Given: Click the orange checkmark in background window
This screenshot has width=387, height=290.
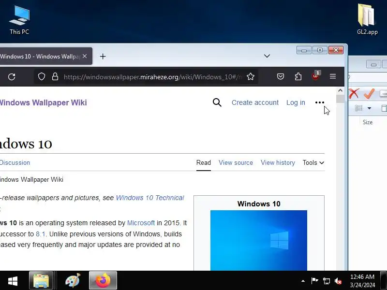Looking at the screenshot, I should tap(369, 94).
